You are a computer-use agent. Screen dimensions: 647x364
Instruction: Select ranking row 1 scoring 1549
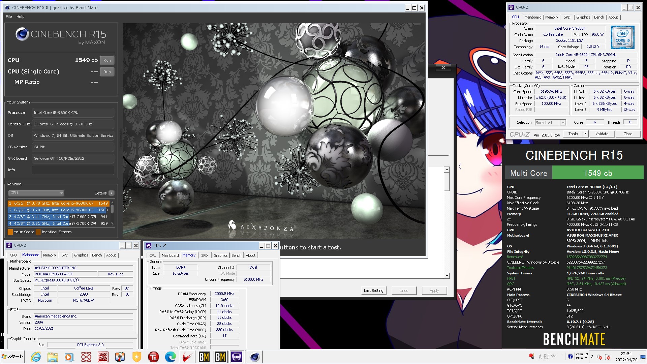click(x=58, y=203)
